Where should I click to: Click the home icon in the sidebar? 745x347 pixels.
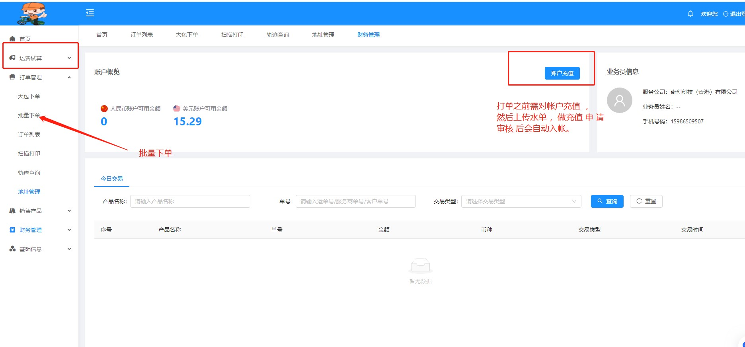(x=12, y=39)
